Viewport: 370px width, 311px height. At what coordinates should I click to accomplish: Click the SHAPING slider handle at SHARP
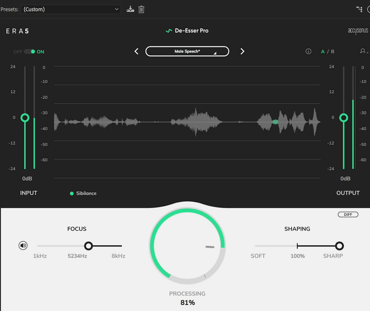[339, 246]
